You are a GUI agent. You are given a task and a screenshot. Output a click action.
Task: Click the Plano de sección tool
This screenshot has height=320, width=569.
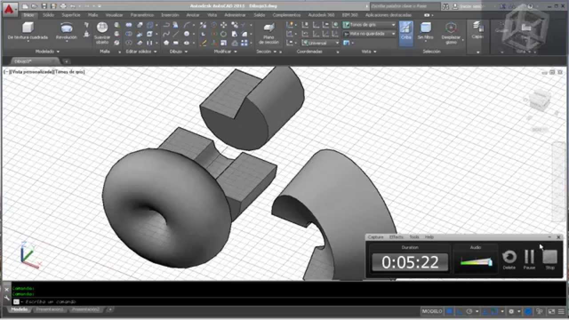(268, 34)
